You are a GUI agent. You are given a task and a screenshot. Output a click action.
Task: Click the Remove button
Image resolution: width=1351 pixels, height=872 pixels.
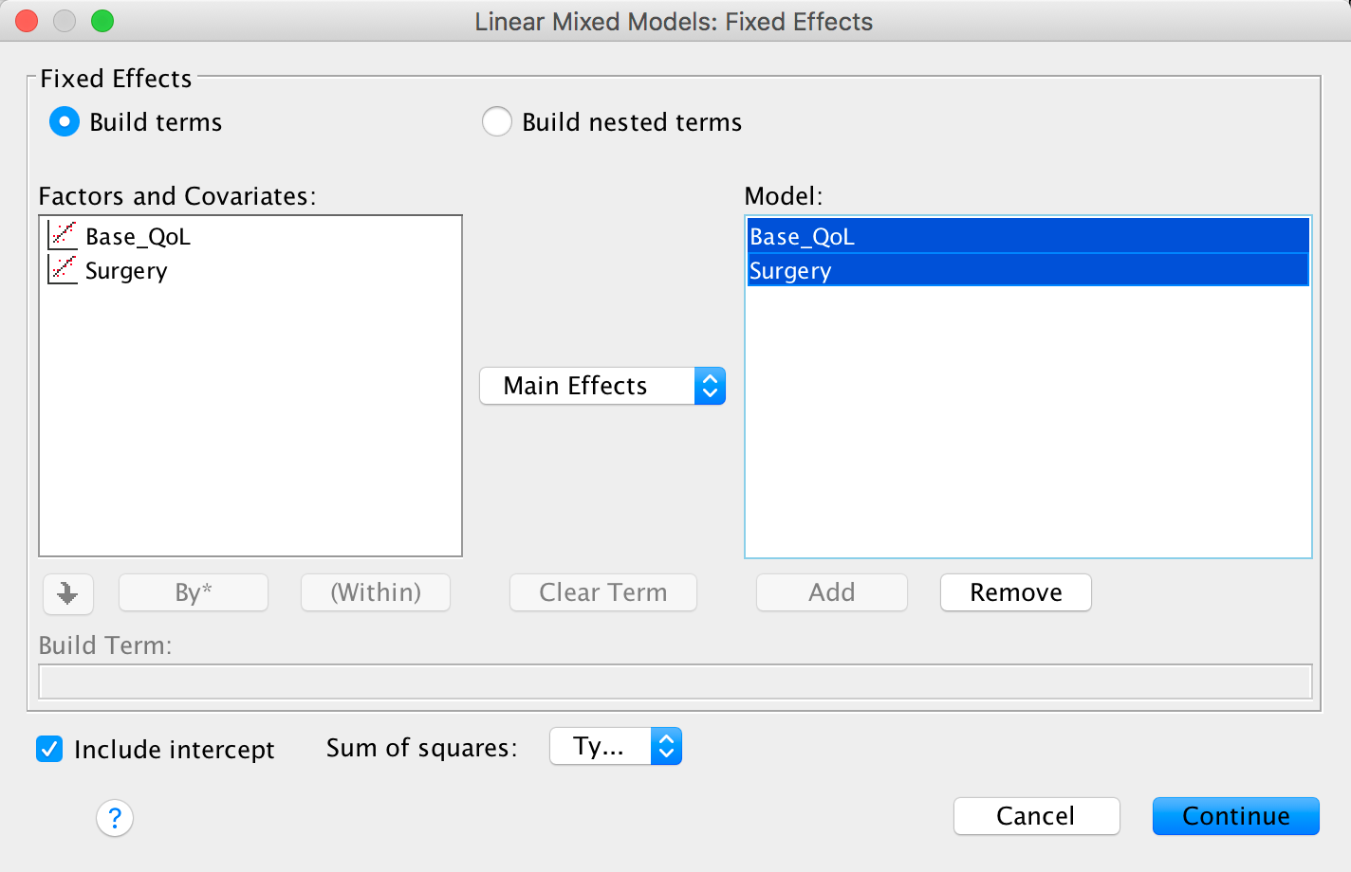tap(1015, 592)
